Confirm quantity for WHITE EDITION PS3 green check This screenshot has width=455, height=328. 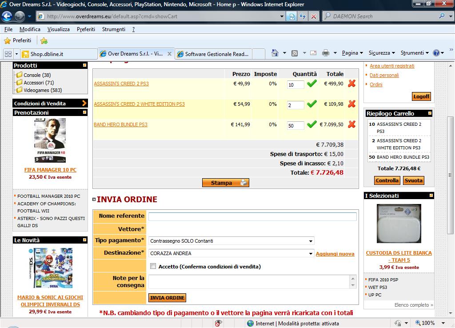pyautogui.click(x=312, y=104)
